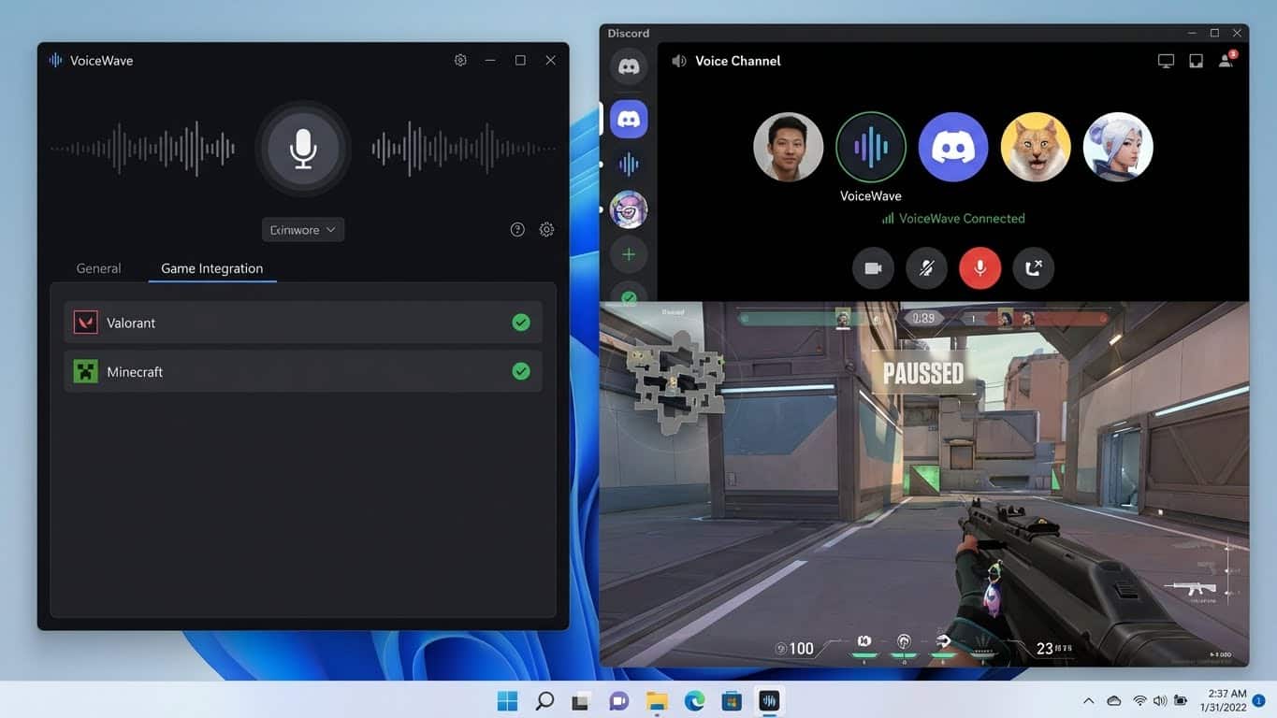Open the cartoon avatar server in Discord sidebar
This screenshot has height=718, width=1277.
point(629,209)
